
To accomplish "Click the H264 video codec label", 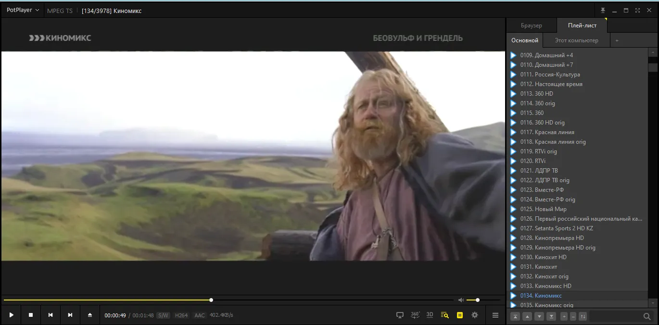I will (x=181, y=315).
